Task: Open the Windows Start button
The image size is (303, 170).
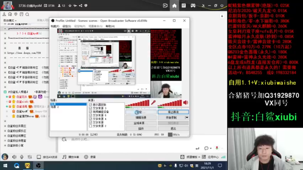Action: [x=5, y=165]
